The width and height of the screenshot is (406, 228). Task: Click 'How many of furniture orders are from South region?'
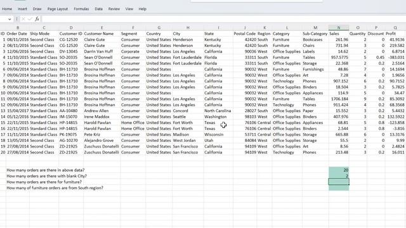(x=55, y=188)
